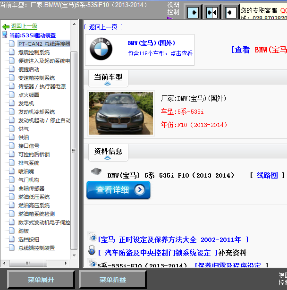
Task: Select 燃油高压系统 entry
Action: tap(34, 205)
